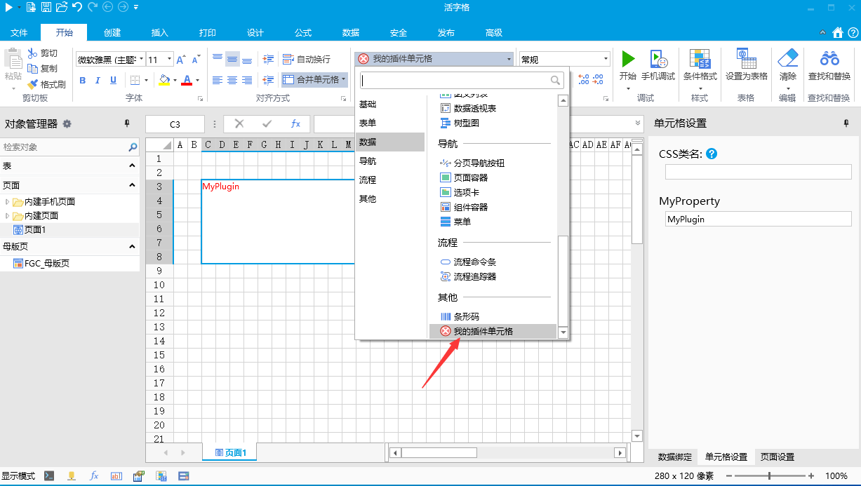
Task: Click the lower indent icon beside alignment
Action: point(268,80)
